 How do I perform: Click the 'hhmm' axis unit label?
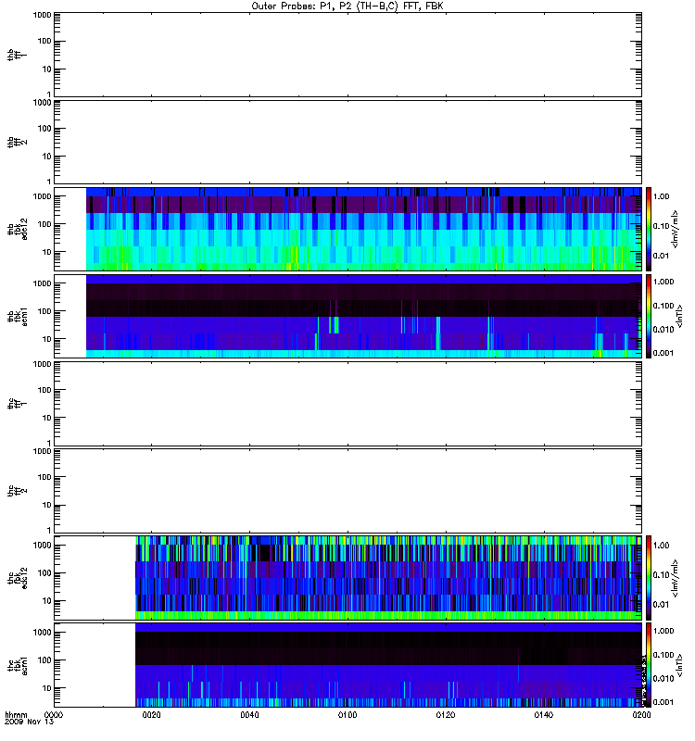click(16, 715)
